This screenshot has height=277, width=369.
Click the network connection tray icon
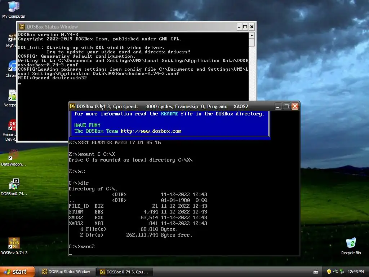click(x=335, y=272)
